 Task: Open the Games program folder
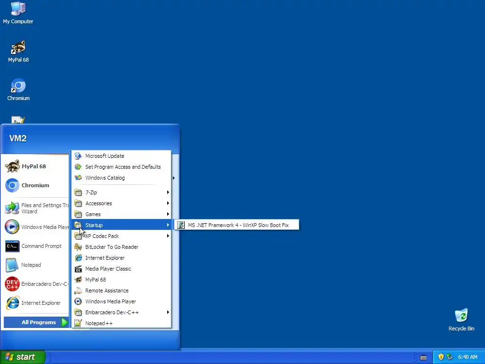121,214
